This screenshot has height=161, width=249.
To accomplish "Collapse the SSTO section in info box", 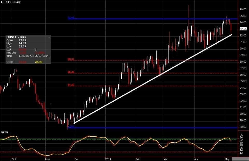I will coord(49,59).
